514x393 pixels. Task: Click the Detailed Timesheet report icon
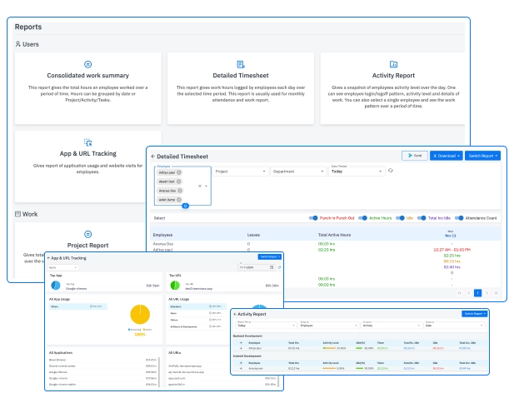[x=241, y=64]
